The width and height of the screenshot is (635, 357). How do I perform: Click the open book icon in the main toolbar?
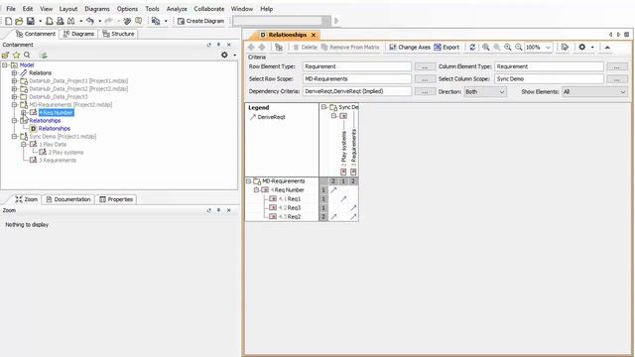[x=139, y=21]
